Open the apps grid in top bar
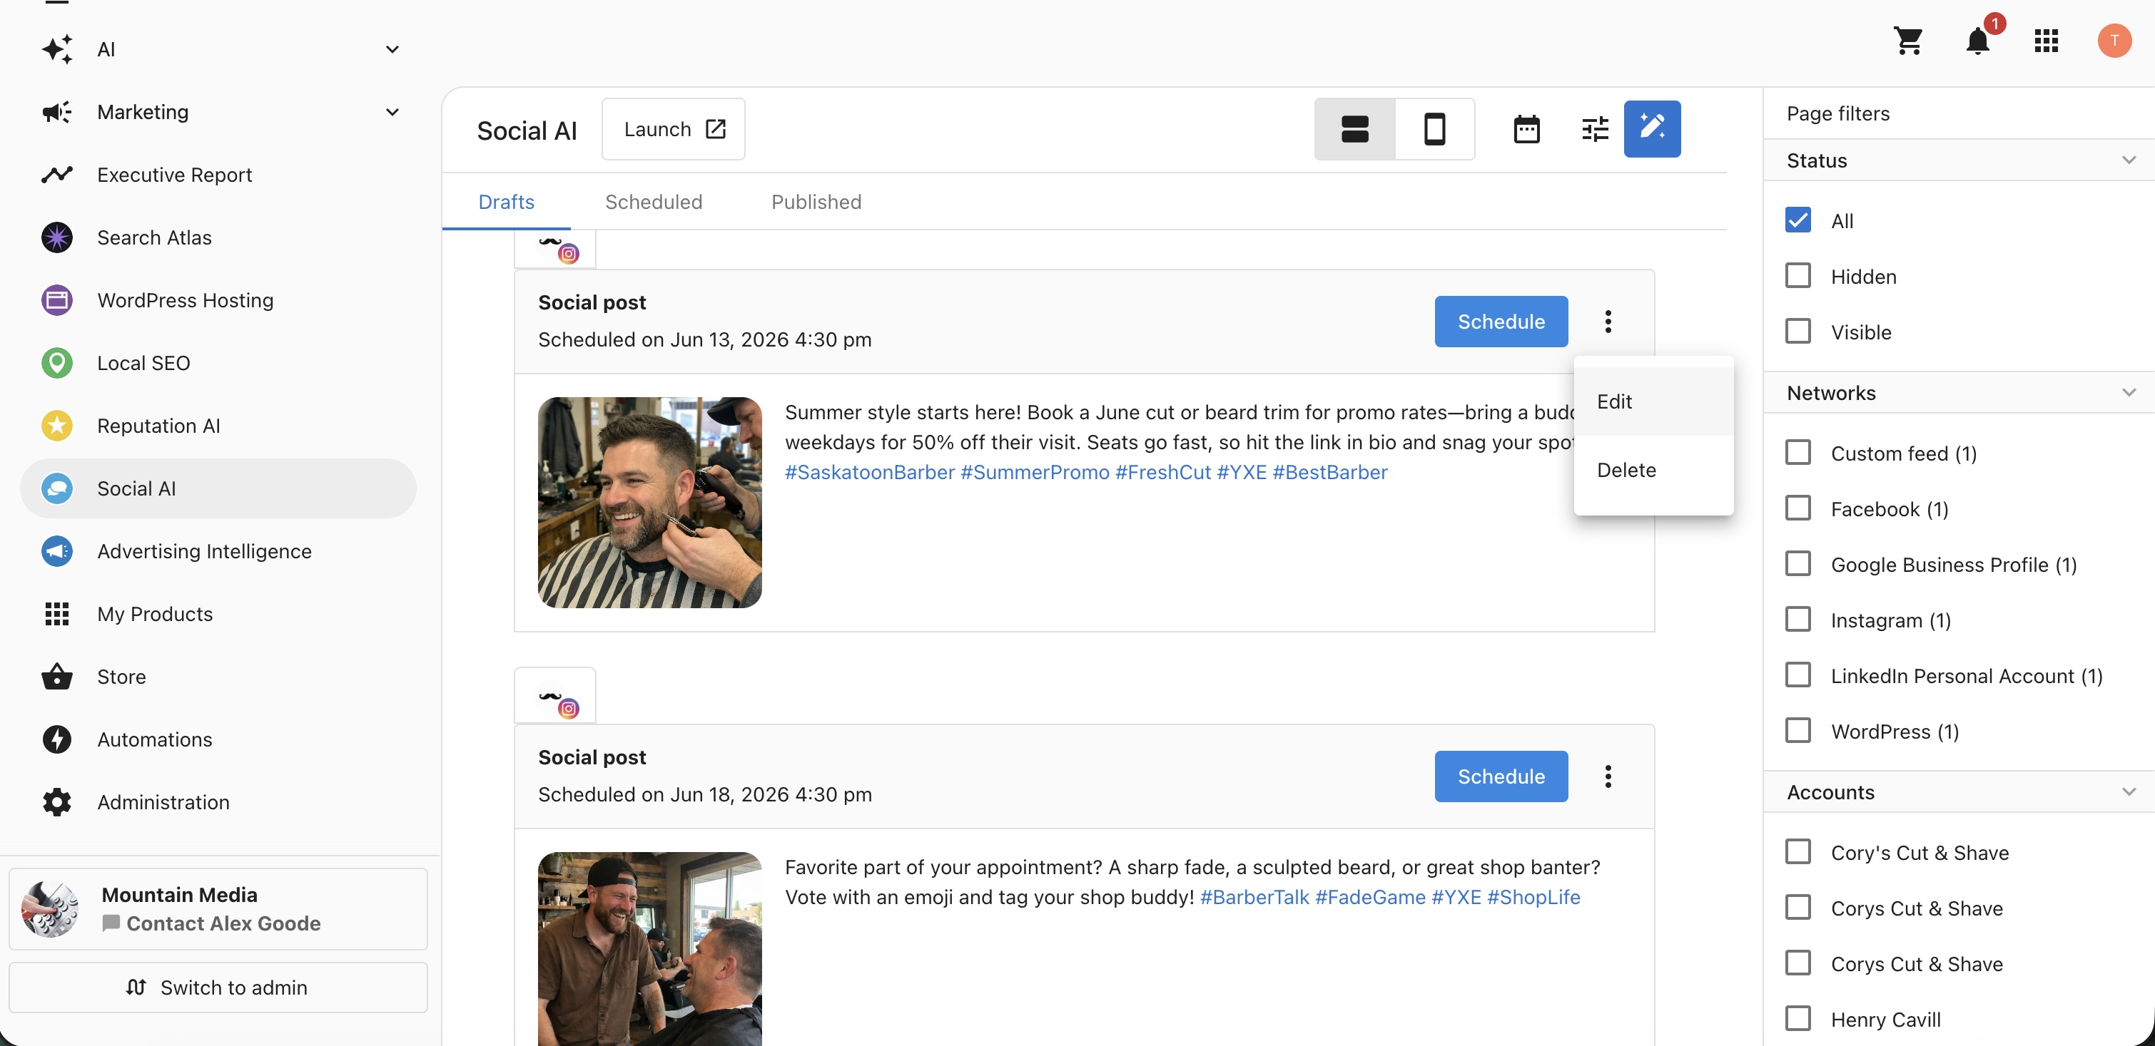2155x1046 pixels. coord(2045,40)
